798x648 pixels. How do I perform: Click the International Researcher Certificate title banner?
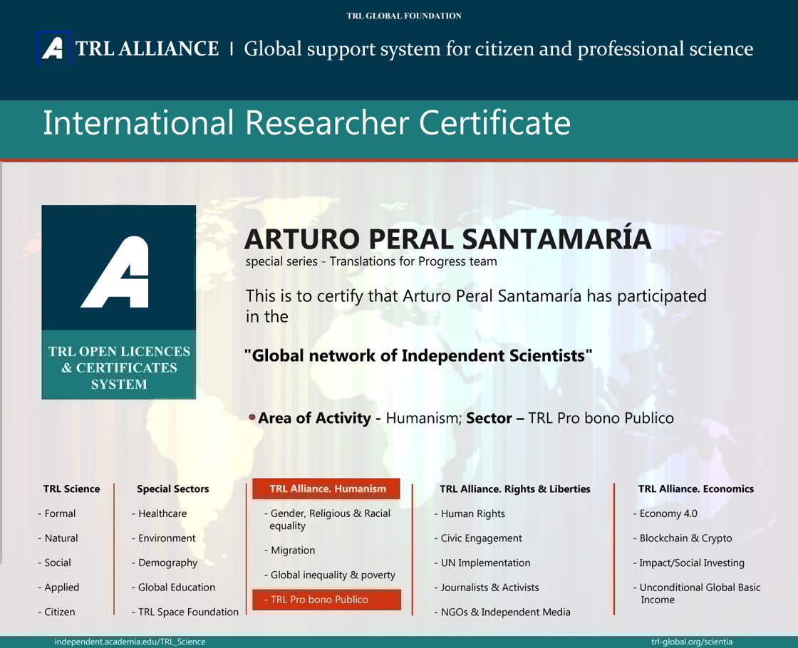(306, 122)
